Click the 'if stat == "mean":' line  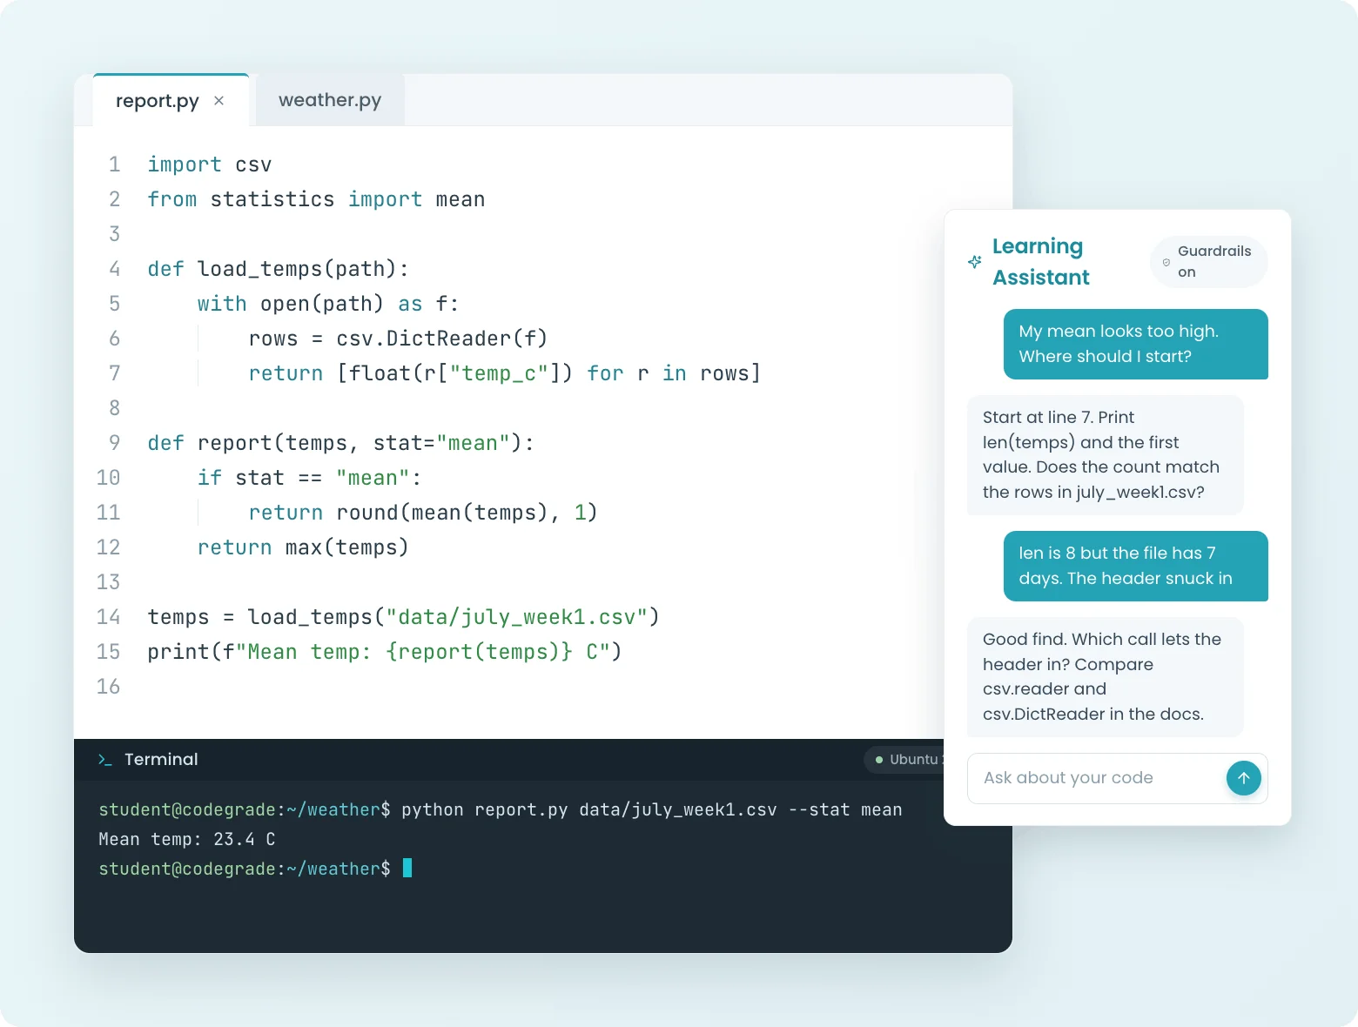point(309,478)
